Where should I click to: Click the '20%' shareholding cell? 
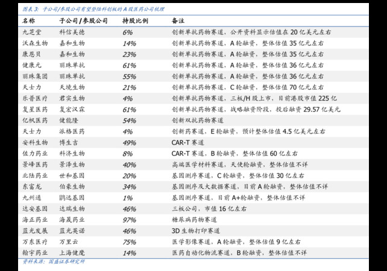tap(130, 176)
